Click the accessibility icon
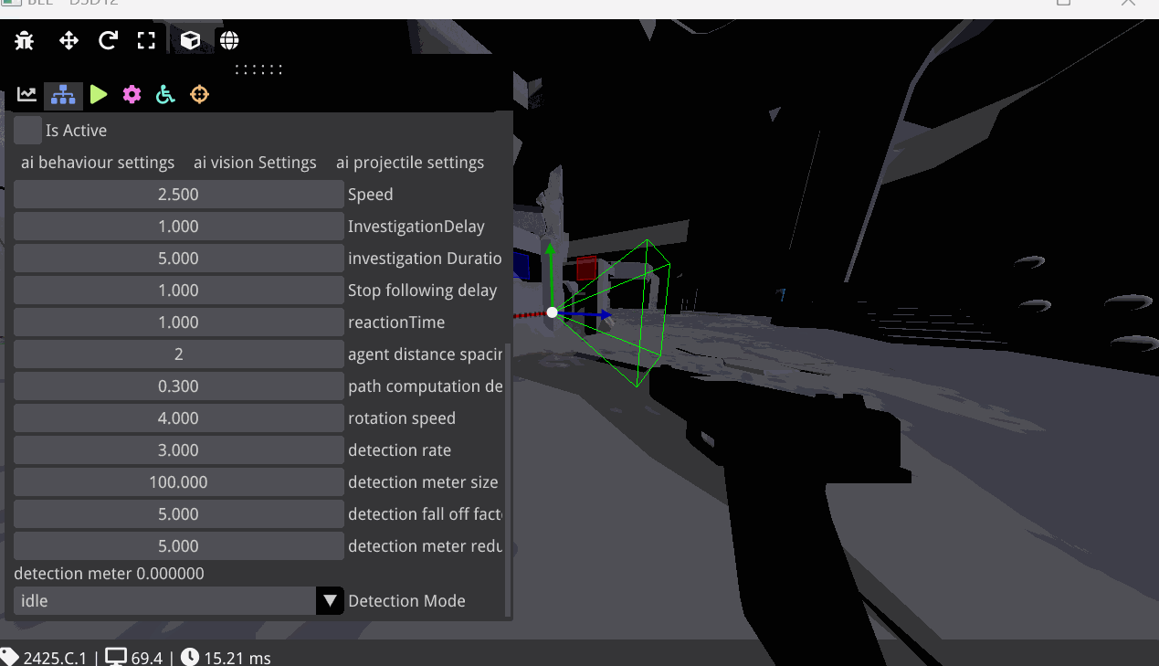Image resolution: width=1159 pixels, height=666 pixels. click(x=165, y=94)
